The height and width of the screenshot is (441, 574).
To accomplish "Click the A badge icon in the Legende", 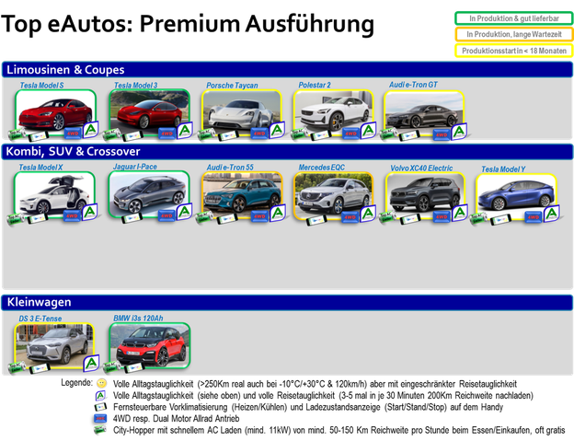I will click(100, 396).
